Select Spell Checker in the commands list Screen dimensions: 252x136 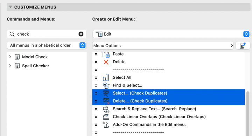click(36, 66)
